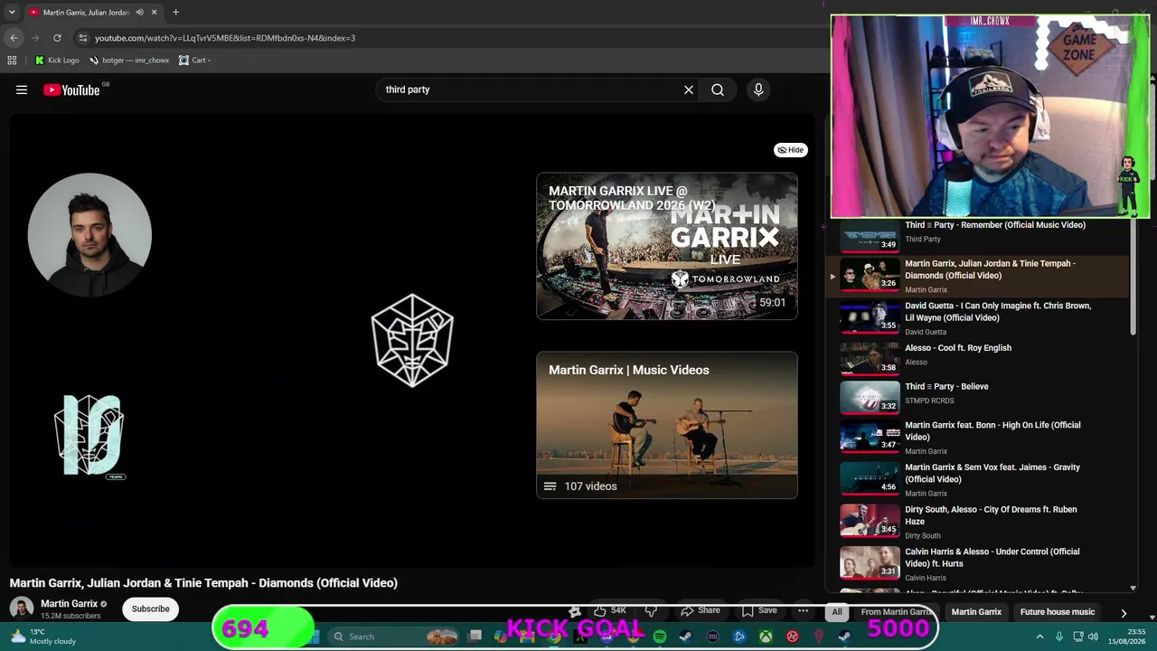Open the tab search dropdown arrow
This screenshot has width=1157, height=651.
click(x=12, y=13)
